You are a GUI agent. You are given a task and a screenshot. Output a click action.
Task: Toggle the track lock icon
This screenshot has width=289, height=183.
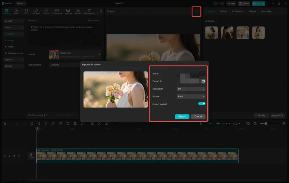[9, 156]
